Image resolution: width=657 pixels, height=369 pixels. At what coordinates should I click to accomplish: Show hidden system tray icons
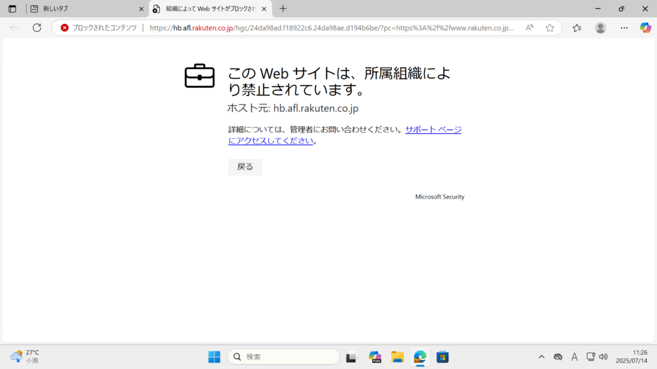tap(542, 357)
